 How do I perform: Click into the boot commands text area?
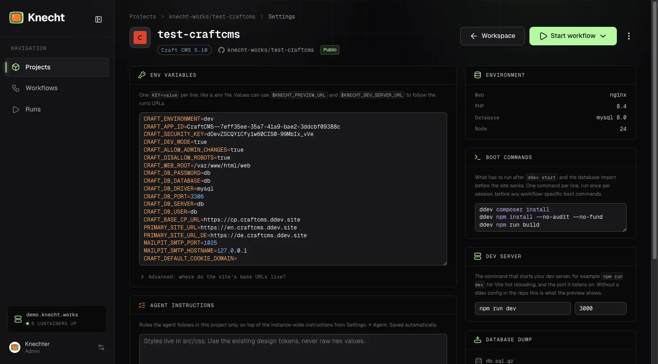[550, 217]
